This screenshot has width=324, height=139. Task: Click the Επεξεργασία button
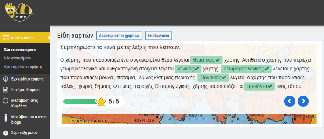tap(159, 36)
